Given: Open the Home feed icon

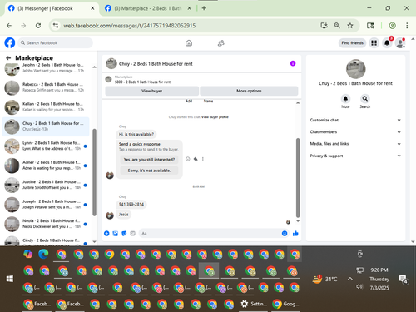Looking at the screenshot, I should click(x=189, y=43).
